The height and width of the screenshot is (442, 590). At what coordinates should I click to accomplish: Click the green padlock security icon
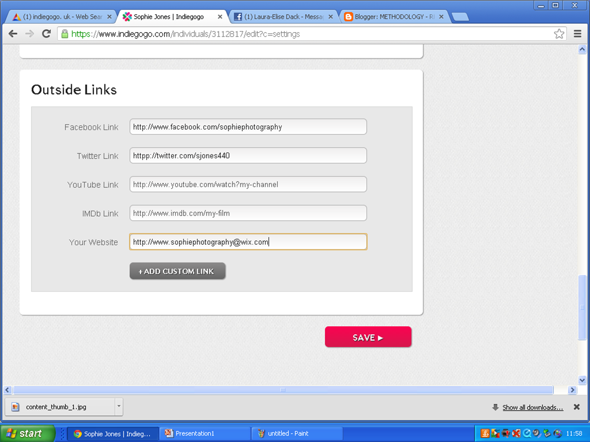(x=65, y=34)
